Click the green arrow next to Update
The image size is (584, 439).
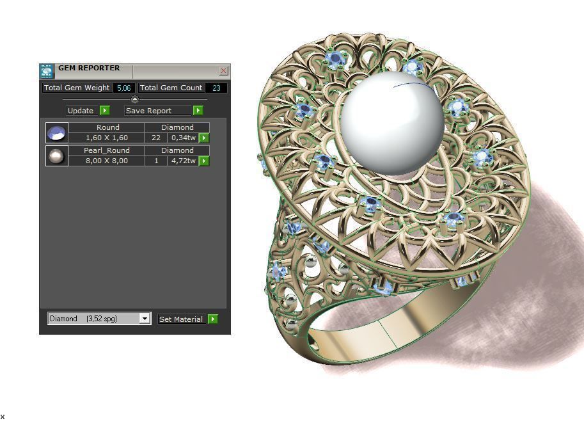tap(105, 110)
